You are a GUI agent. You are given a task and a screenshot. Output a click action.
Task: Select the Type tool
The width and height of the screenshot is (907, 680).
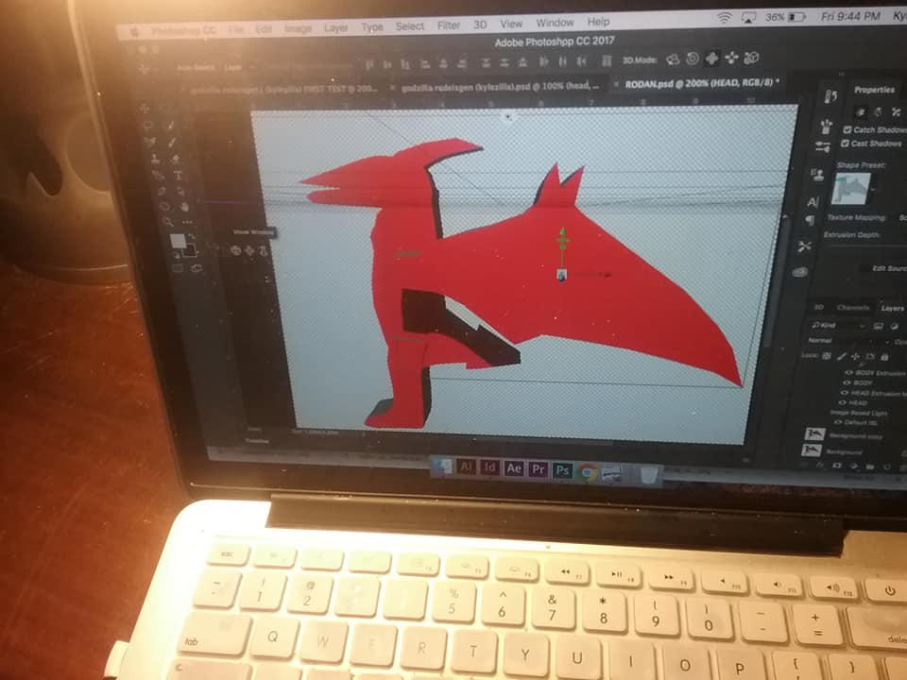pyautogui.click(x=178, y=175)
